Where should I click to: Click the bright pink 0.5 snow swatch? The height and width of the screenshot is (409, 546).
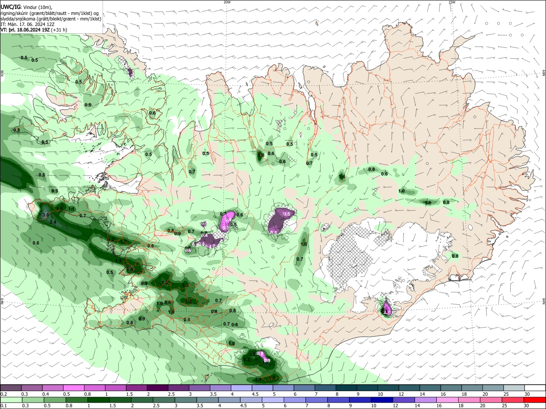click(x=73, y=388)
